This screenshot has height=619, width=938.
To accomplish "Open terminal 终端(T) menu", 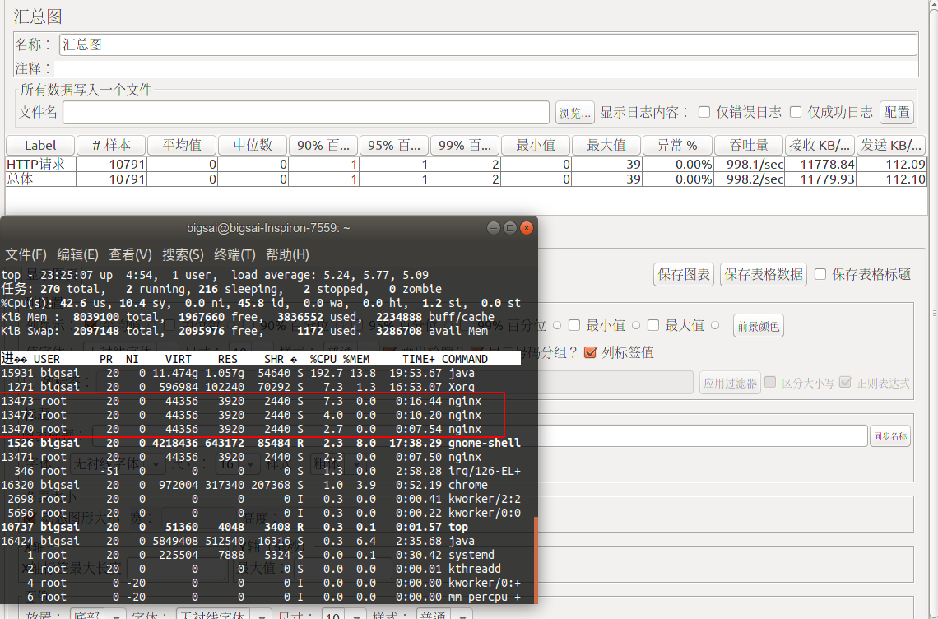I will [x=234, y=254].
